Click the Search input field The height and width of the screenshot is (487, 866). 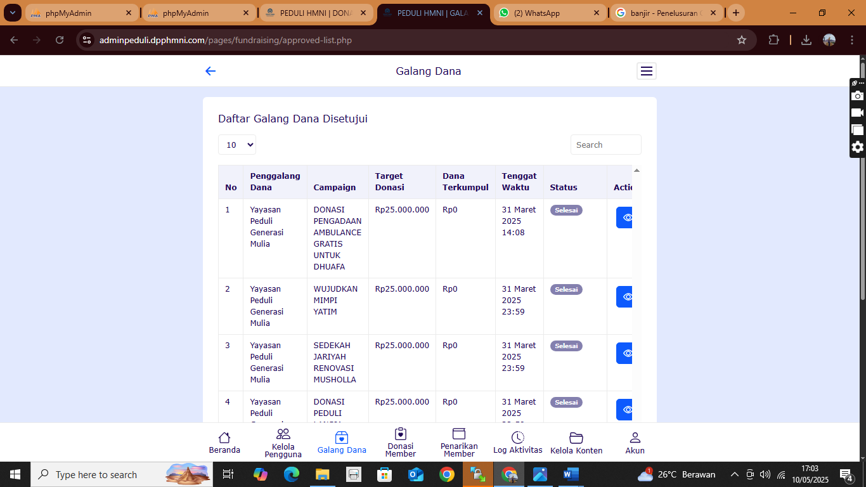tap(605, 145)
